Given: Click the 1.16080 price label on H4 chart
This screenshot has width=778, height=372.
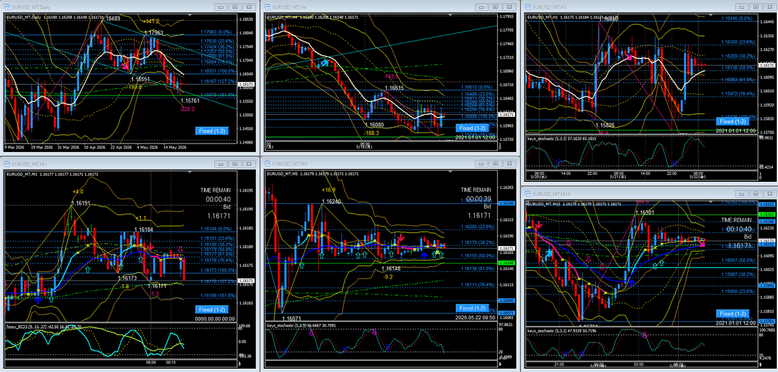Looking at the screenshot, I should point(373,126).
